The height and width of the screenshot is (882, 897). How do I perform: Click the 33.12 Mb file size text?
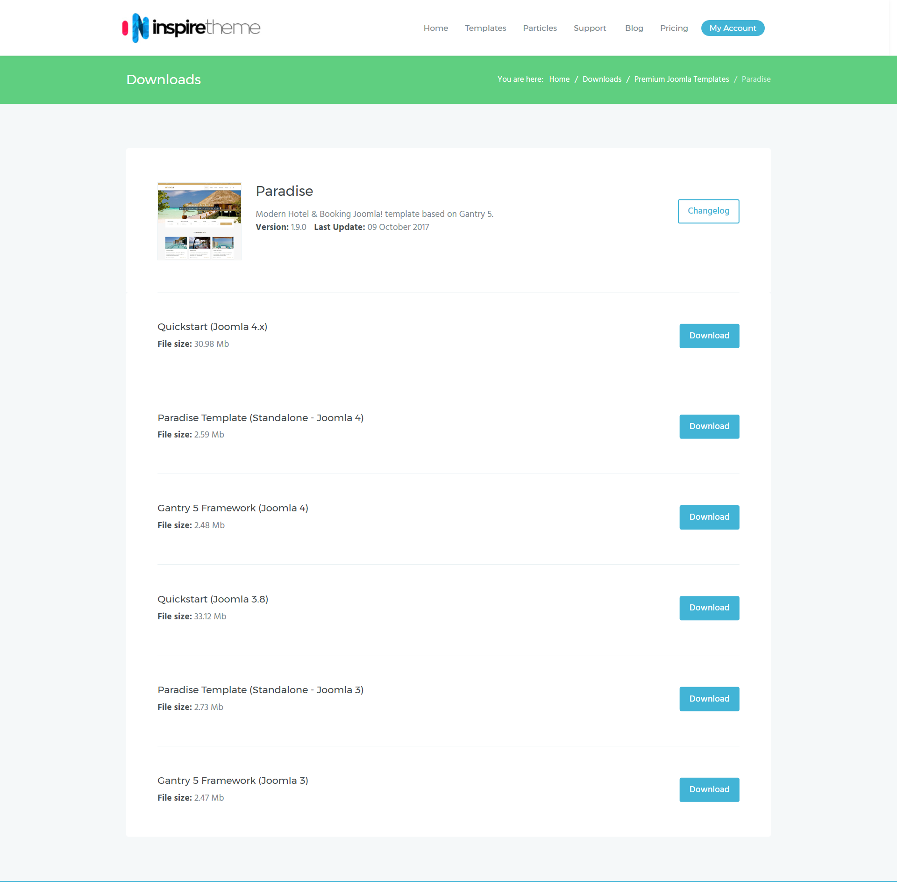[210, 617]
